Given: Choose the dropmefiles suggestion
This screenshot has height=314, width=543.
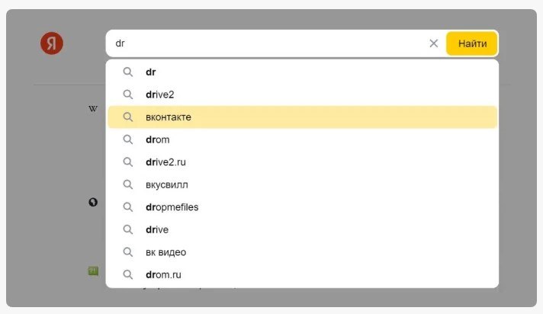Looking at the screenshot, I should tap(302, 207).
